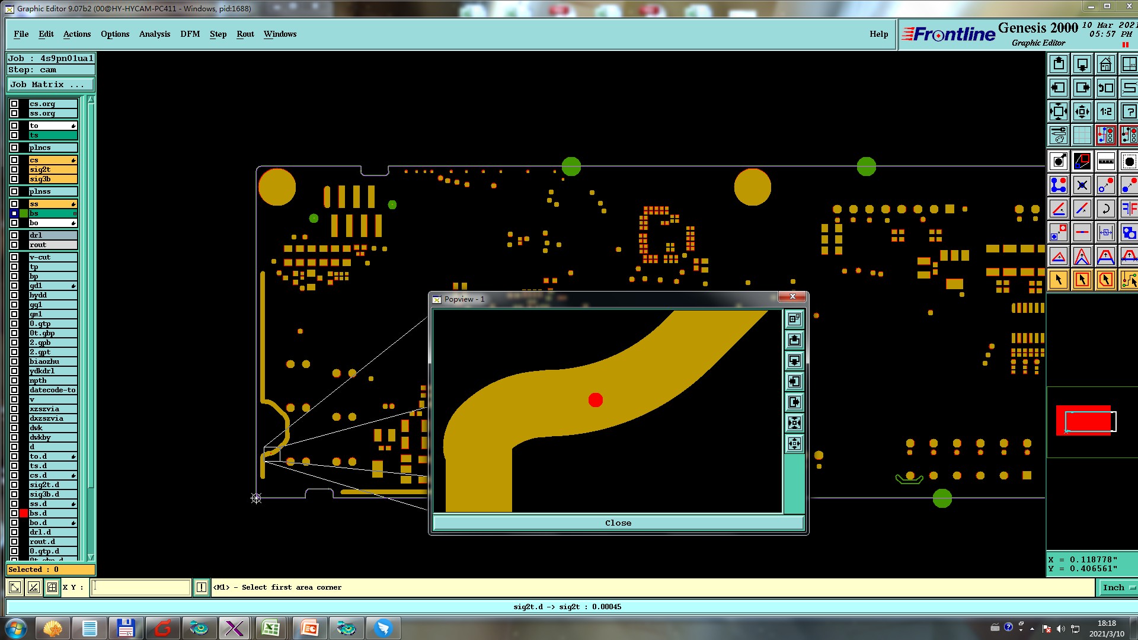
Task: Toggle the drl layer checkbox
Action: click(x=14, y=235)
